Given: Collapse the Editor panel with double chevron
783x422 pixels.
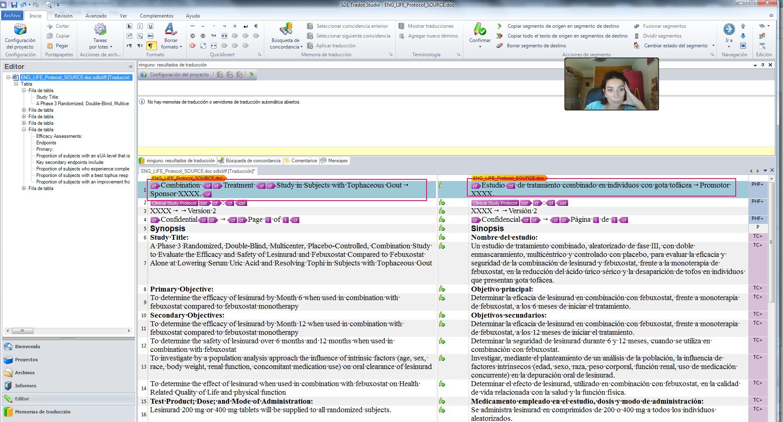Looking at the screenshot, I should (130, 66).
